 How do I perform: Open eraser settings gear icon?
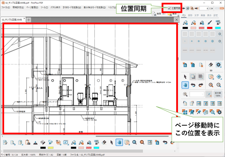(x=218, y=64)
